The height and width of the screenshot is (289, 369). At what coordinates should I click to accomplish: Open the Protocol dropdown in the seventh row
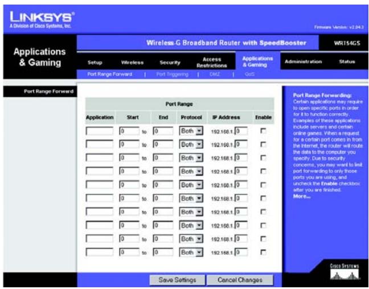point(191,212)
